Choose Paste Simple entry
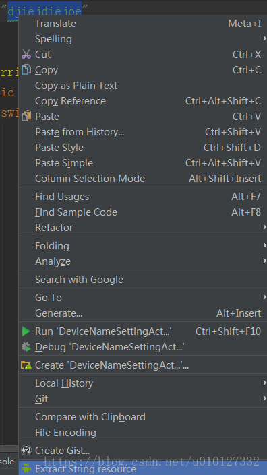The image size is (267, 475). coord(143,163)
